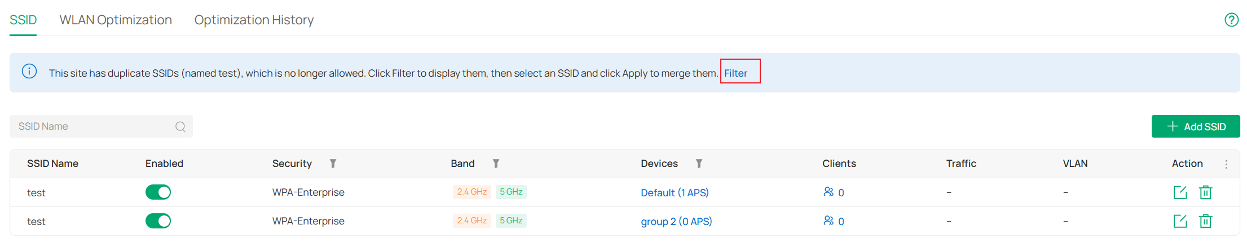This screenshot has width=1247, height=247.
Task: Switch to the SSID tab
Action: pos(23,20)
